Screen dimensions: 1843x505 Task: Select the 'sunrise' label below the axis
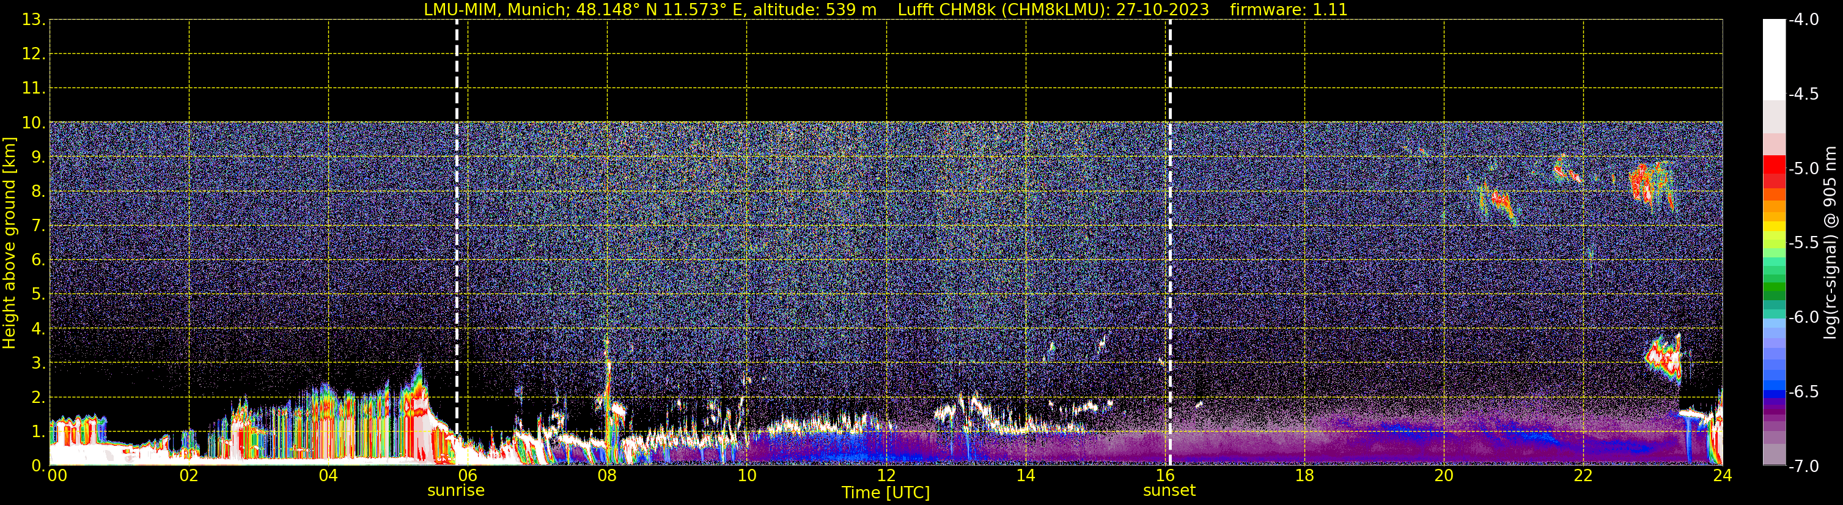pyautogui.click(x=456, y=491)
